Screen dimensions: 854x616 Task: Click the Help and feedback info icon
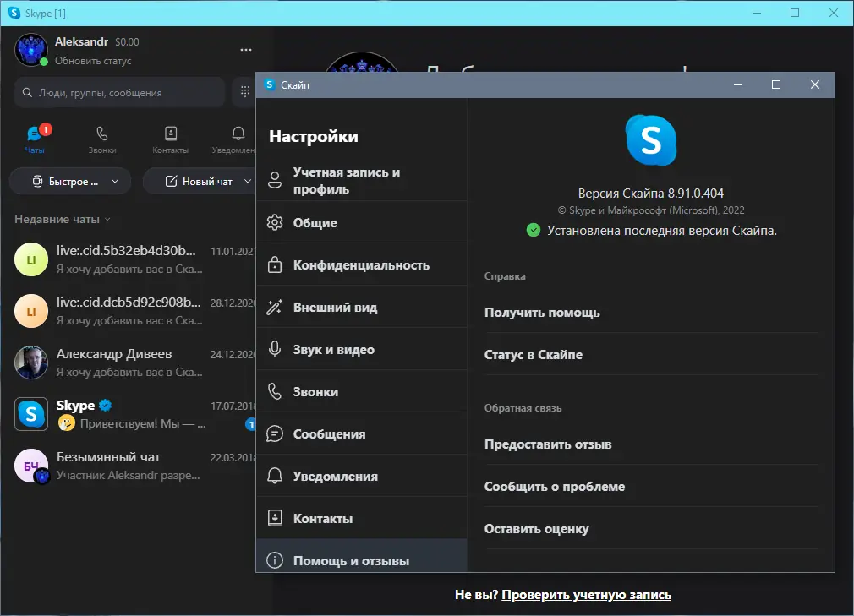click(x=275, y=560)
